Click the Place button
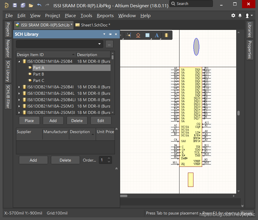258x220 pixels. coord(29,121)
